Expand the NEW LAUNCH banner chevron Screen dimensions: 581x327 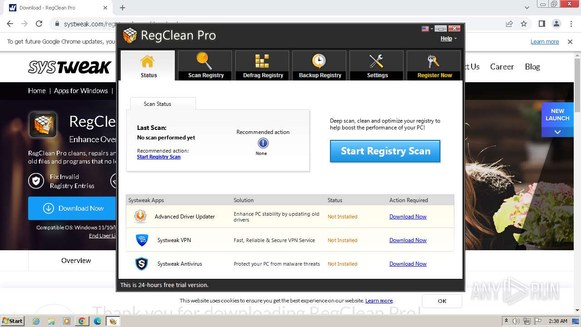tap(557, 132)
